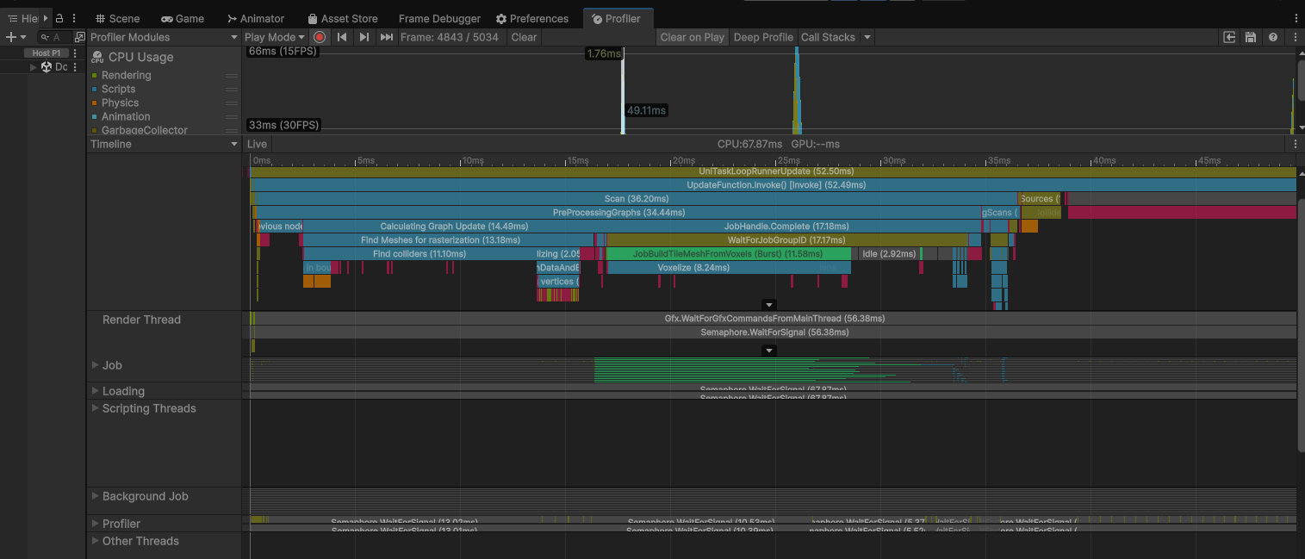This screenshot has height=559, width=1305.
Task: Click the Hierarchy lock icon
Action: (x=59, y=18)
